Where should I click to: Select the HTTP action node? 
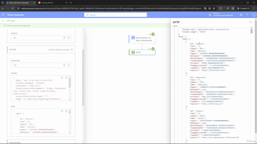(x=142, y=52)
